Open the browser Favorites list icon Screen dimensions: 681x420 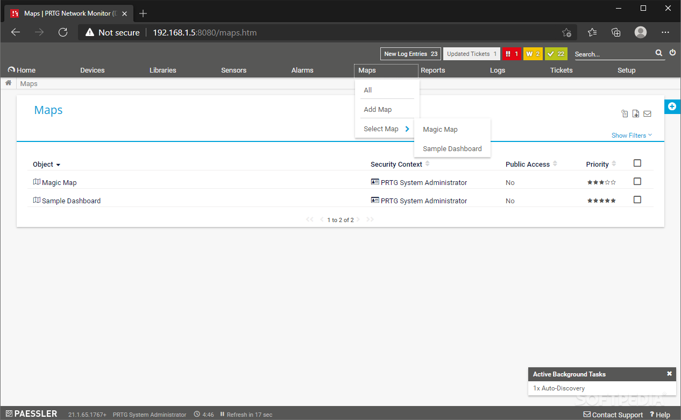coord(592,32)
